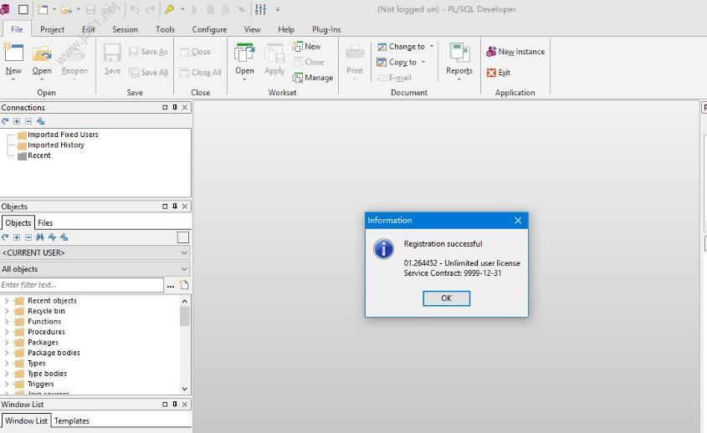
Task: Toggle the pin on the Window List panel
Action: point(175,405)
